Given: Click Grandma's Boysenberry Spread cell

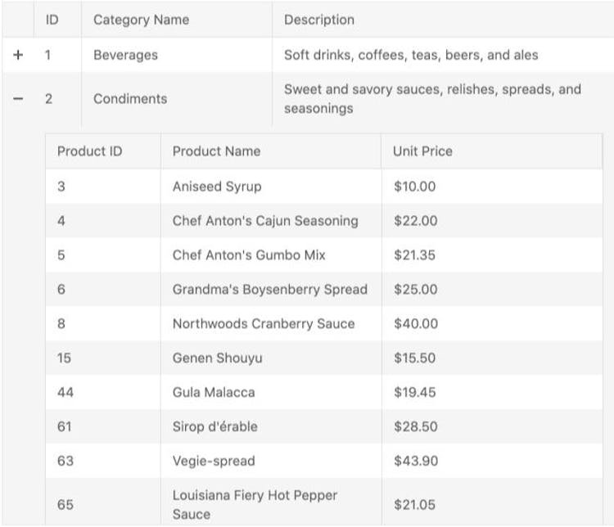Looking at the screenshot, I should pyautogui.click(x=269, y=290).
